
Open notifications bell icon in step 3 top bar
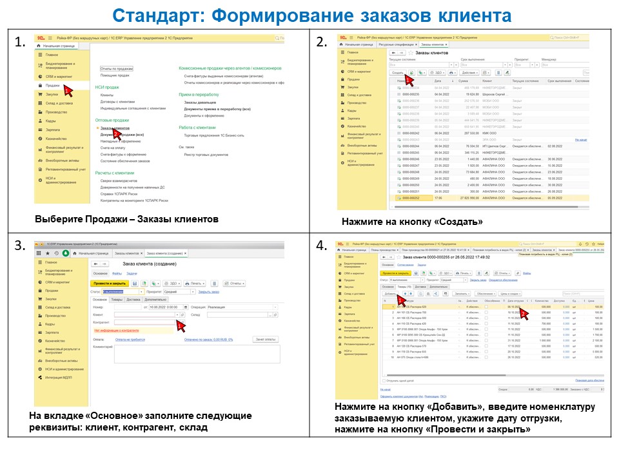coord(66,253)
